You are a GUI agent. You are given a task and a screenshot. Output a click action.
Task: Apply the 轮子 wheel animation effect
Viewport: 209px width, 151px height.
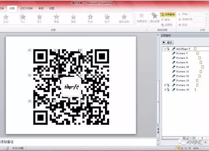point(107,19)
